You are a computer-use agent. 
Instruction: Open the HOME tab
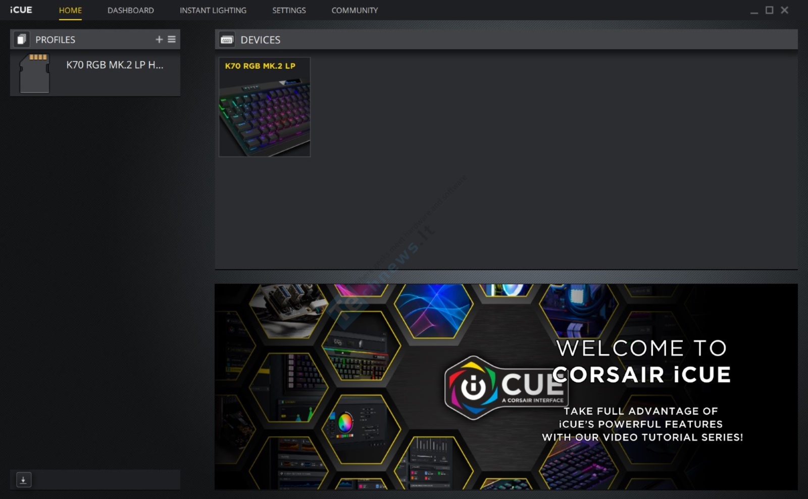click(x=70, y=10)
